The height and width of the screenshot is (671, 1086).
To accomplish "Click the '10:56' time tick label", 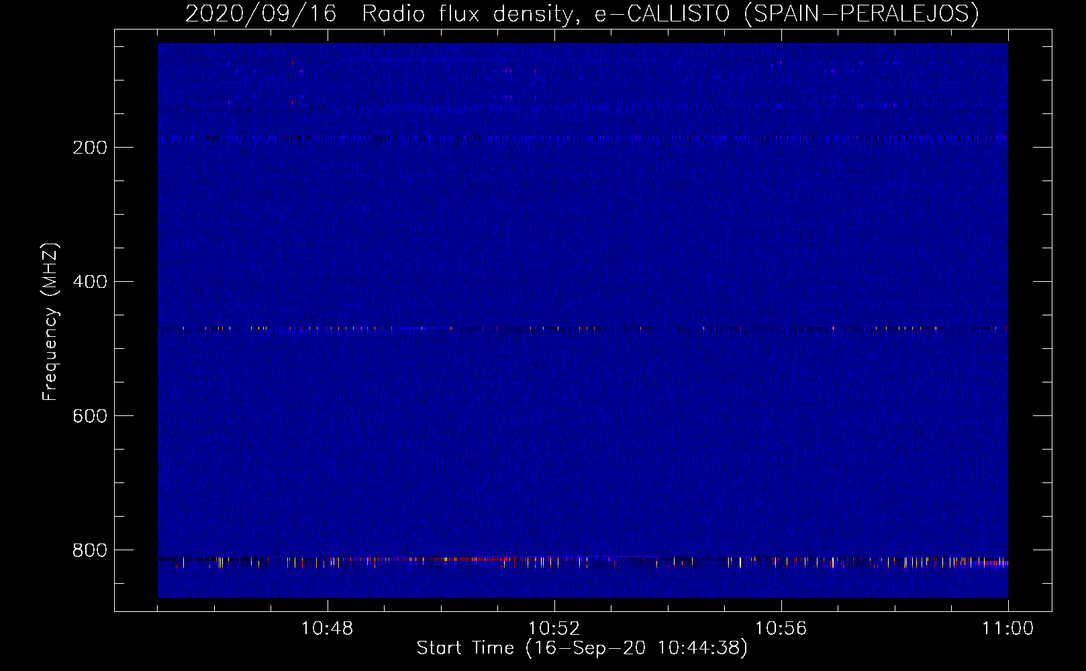I will click(x=781, y=629).
